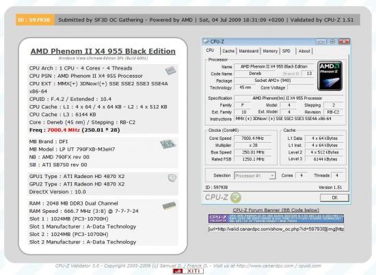Click the Name field showing AMD Phenom II X4 955
376x275 pixels.
pos(274,67)
